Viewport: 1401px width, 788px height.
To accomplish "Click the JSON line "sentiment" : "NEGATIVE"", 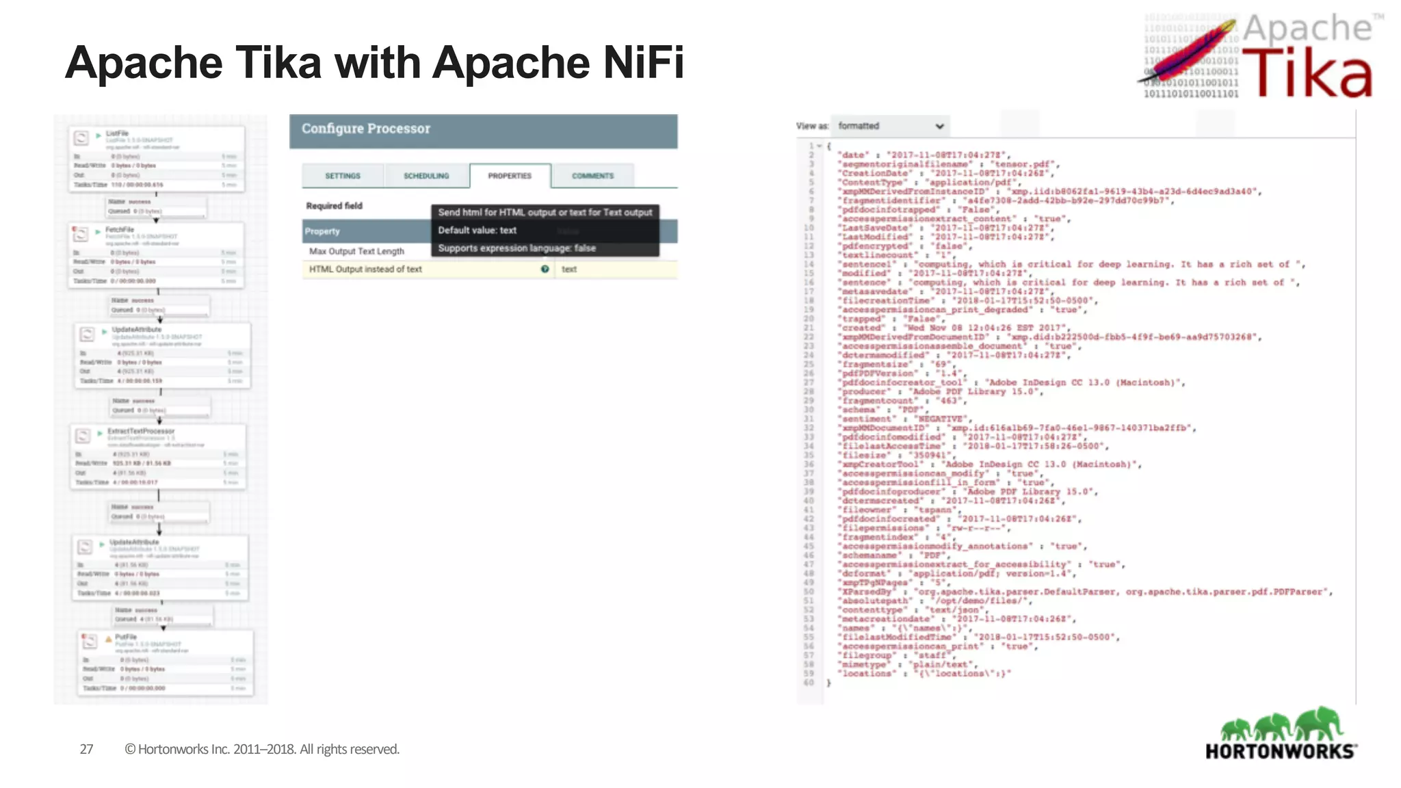I will (x=904, y=419).
